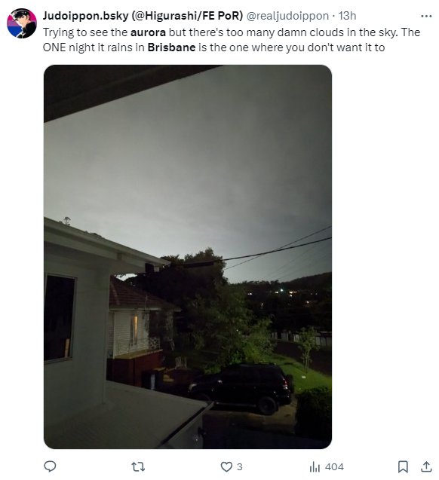
Task: Repost this tweet using the retweet icon
Action: tap(138, 466)
